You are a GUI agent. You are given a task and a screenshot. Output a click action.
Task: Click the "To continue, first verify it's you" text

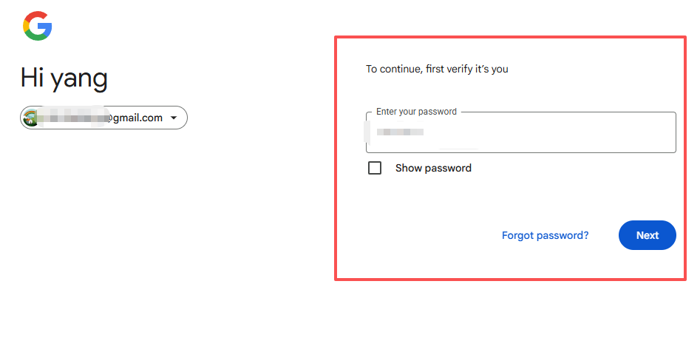(437, 70)
